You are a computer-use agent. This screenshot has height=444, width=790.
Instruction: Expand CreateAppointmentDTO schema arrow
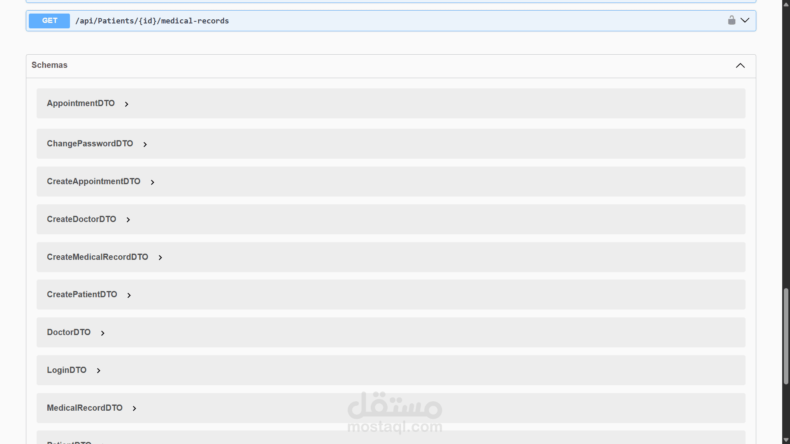click(x=152, y=182)
